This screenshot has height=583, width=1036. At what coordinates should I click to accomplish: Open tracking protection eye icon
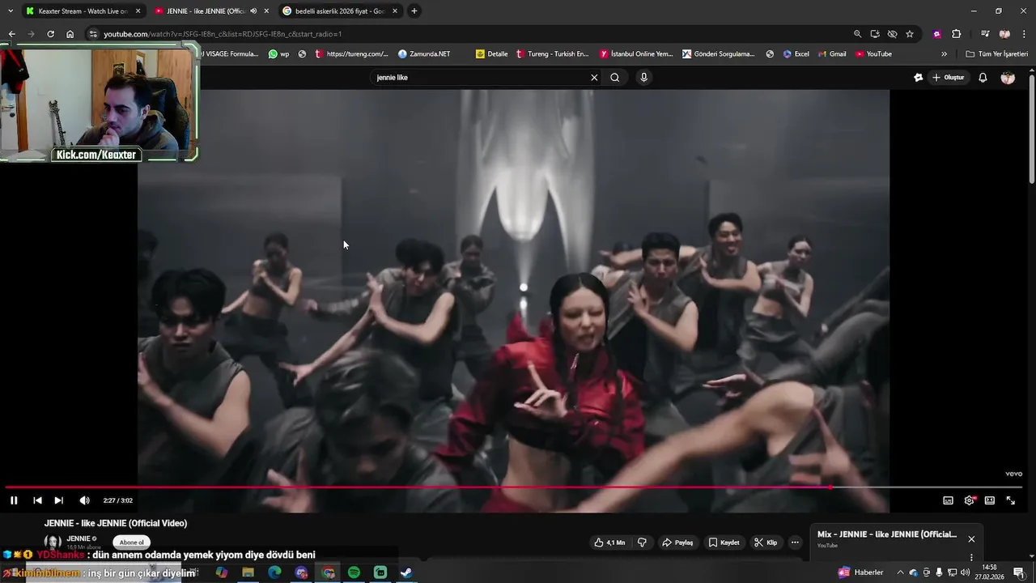click(892, 34)
